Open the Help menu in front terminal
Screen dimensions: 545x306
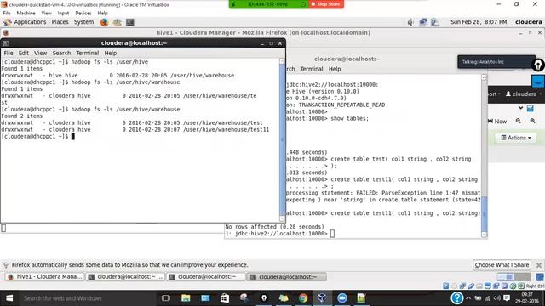click(111, 53)
